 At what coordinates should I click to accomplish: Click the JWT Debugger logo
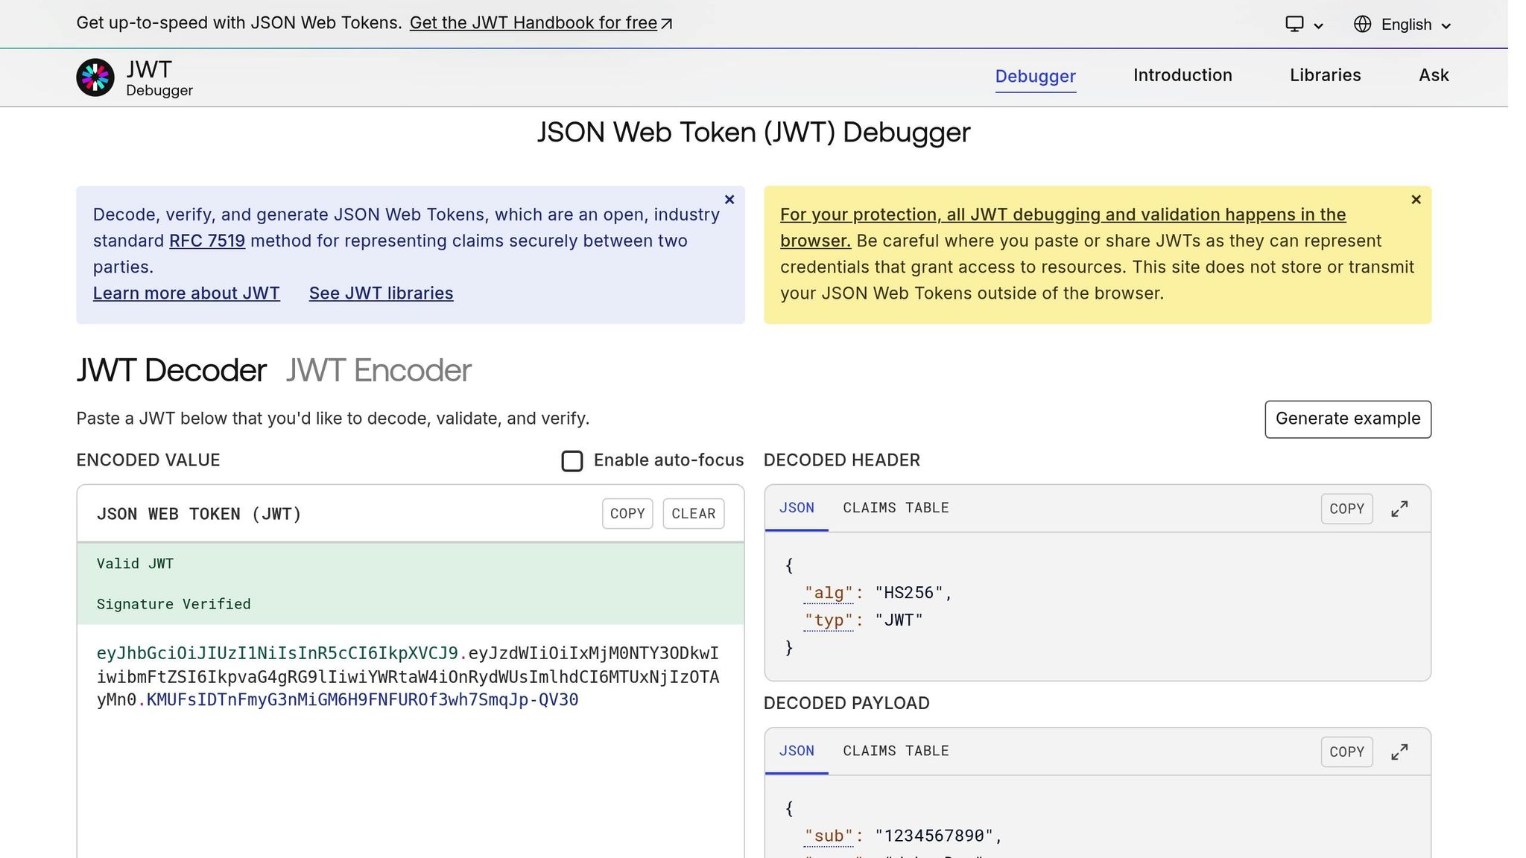95,77
